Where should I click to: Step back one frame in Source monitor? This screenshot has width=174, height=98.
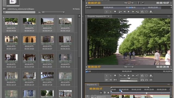coord(125,12)
